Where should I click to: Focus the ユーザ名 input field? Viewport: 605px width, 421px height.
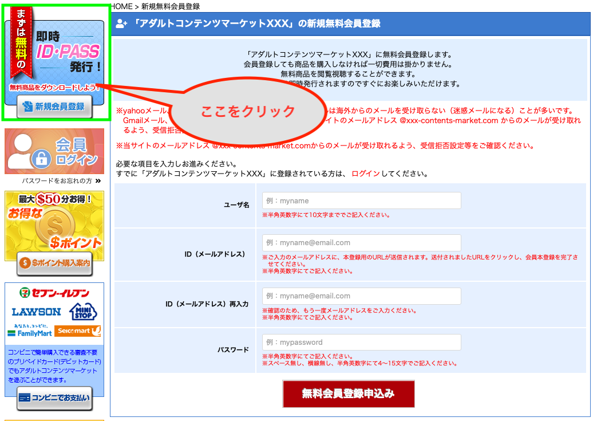(x=361, y=201)
